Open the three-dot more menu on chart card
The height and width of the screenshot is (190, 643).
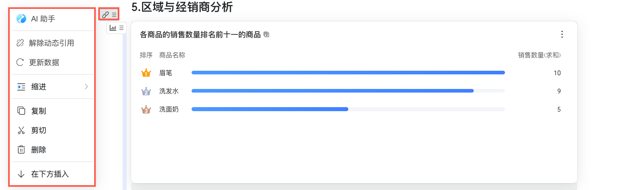(562, 34)
